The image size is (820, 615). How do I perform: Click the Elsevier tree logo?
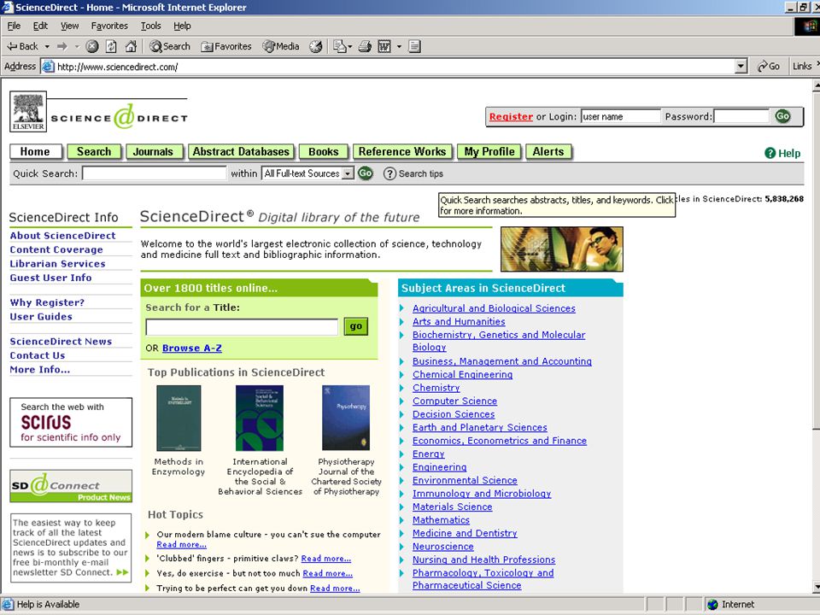point(28,111)
